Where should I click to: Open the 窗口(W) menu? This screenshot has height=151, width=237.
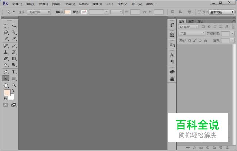pyautogui.click(x=137, y=4)
